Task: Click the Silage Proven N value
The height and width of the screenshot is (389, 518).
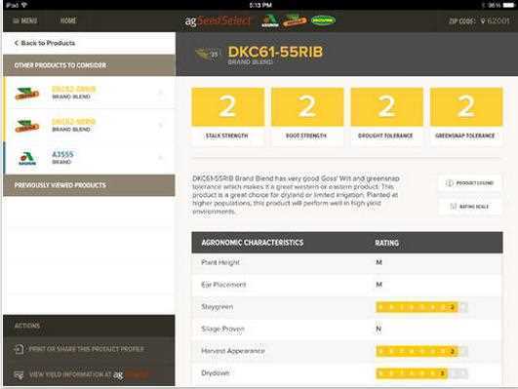Action: (x=379, y=329)
